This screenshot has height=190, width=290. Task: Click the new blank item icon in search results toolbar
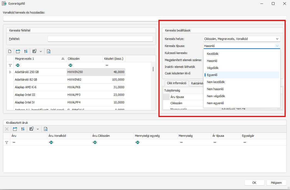[10, 51]
